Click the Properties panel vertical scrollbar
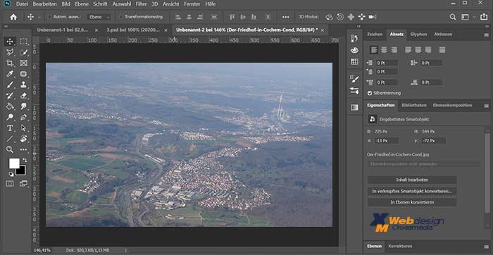 [487, 173]
